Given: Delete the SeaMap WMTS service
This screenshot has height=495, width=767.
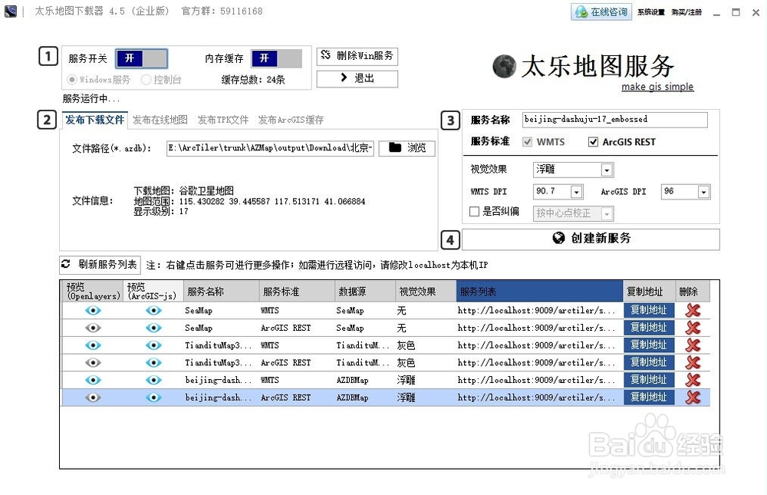Looking at the screenshot, I should [x=693, y=310].
